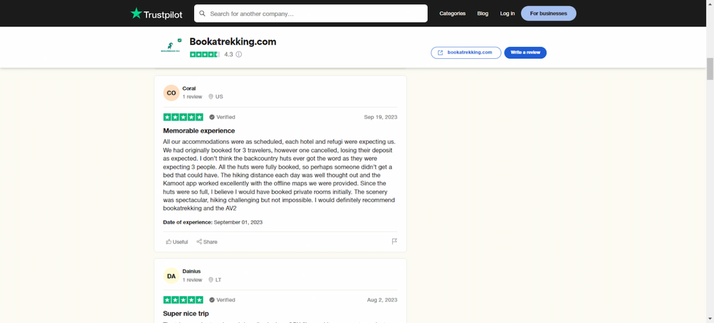
Task: Open the Blog menu item
Action: [483, 13]
